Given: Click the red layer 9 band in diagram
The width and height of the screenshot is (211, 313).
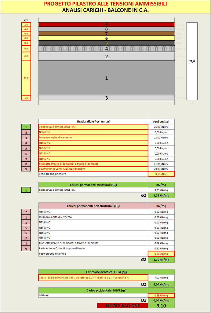Looking at the screenshot, I should coord(106,24).
